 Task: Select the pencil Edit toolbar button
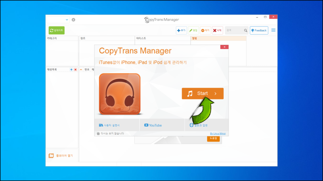pyautogui.click(x=193, y=31)
